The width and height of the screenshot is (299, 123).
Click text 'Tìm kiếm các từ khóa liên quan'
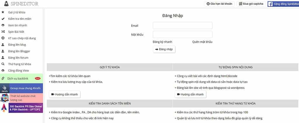click(70, 76)
